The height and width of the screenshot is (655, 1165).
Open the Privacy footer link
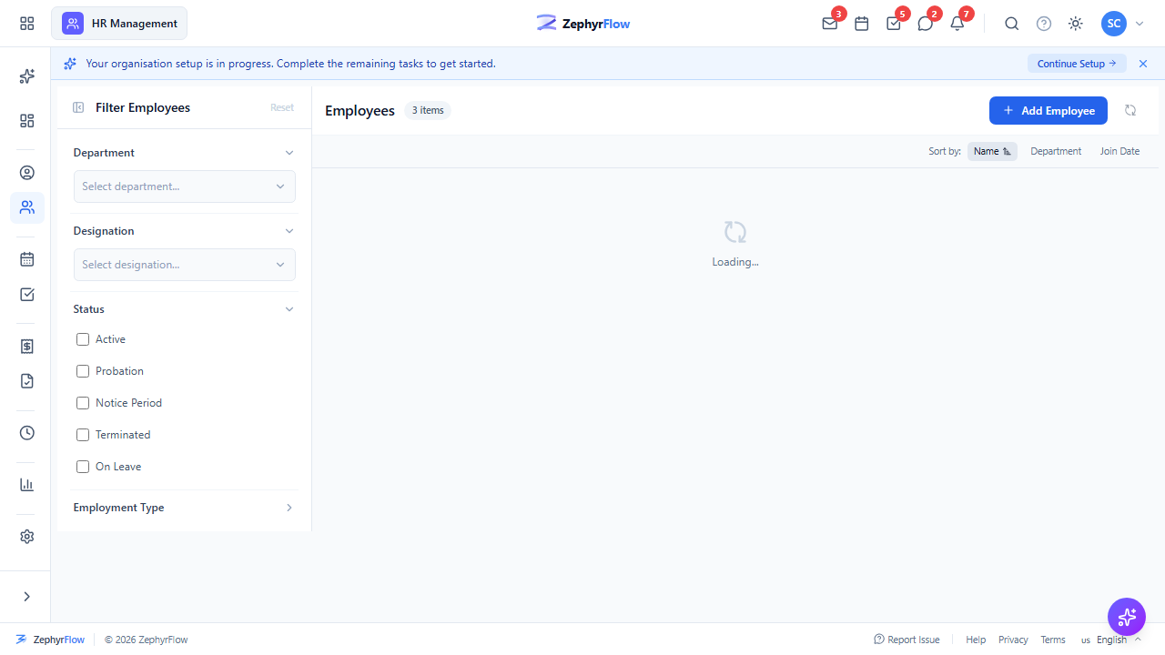1013,640
